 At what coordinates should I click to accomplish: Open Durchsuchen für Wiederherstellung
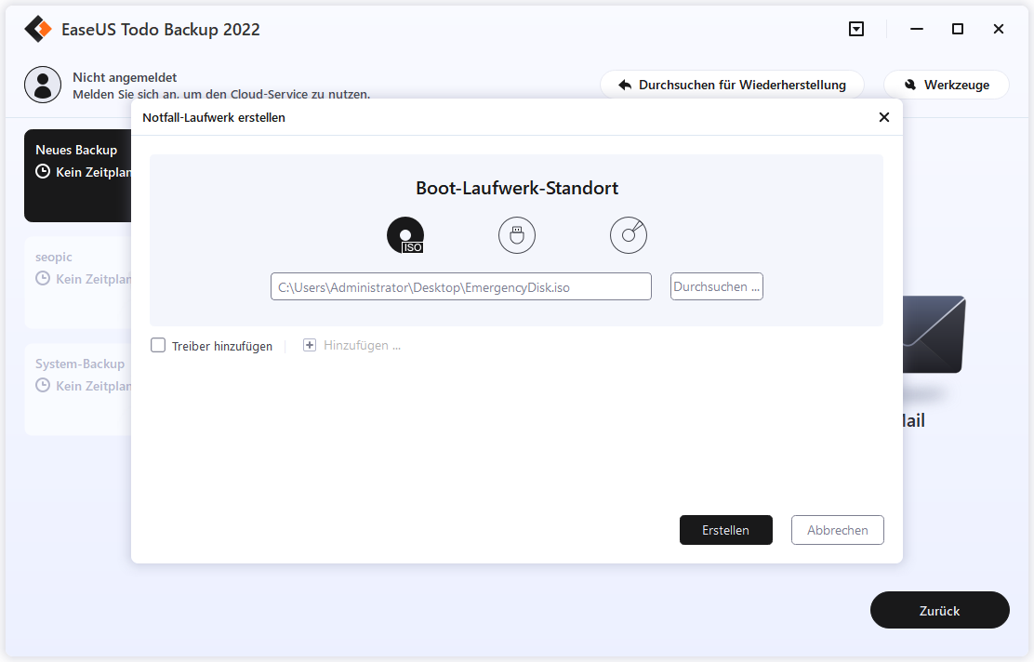point(732,85)
